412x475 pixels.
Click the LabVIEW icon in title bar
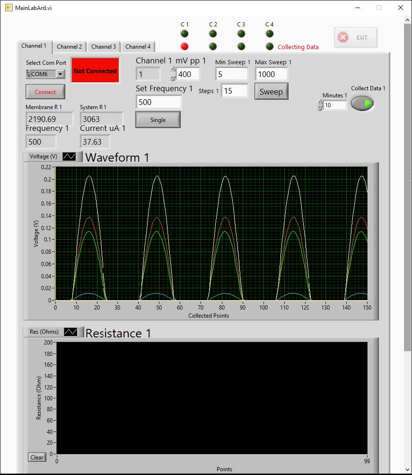9,8
